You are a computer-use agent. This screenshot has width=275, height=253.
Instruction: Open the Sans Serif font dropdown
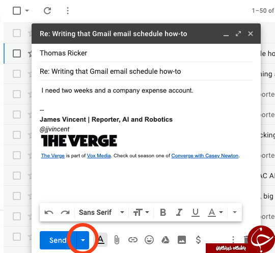click(x=101, y=212)
